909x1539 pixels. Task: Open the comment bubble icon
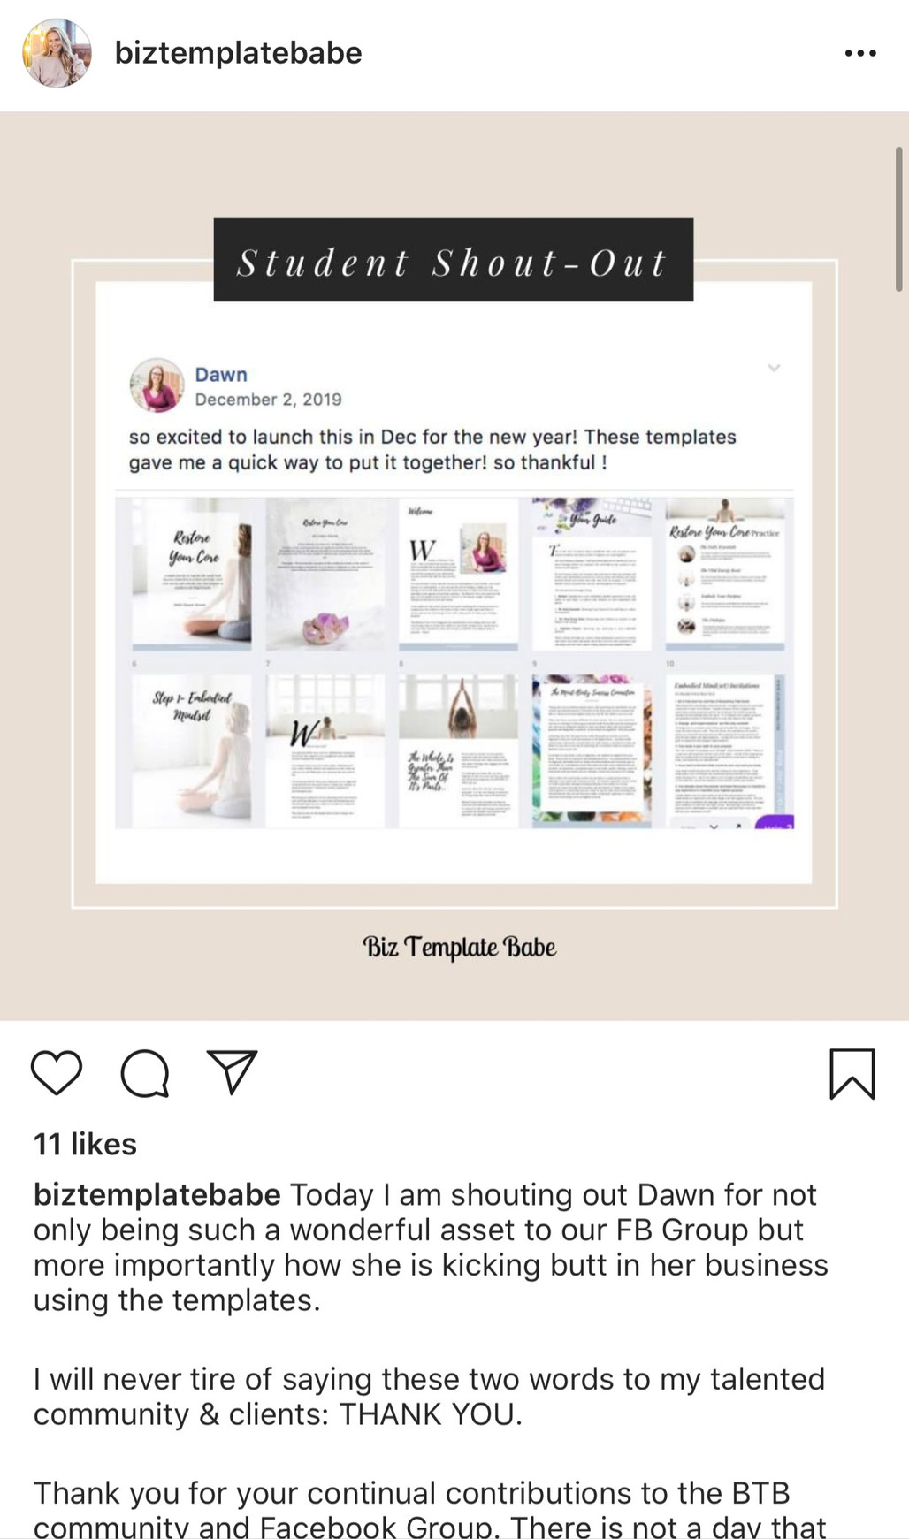(x=145, y=1072)
